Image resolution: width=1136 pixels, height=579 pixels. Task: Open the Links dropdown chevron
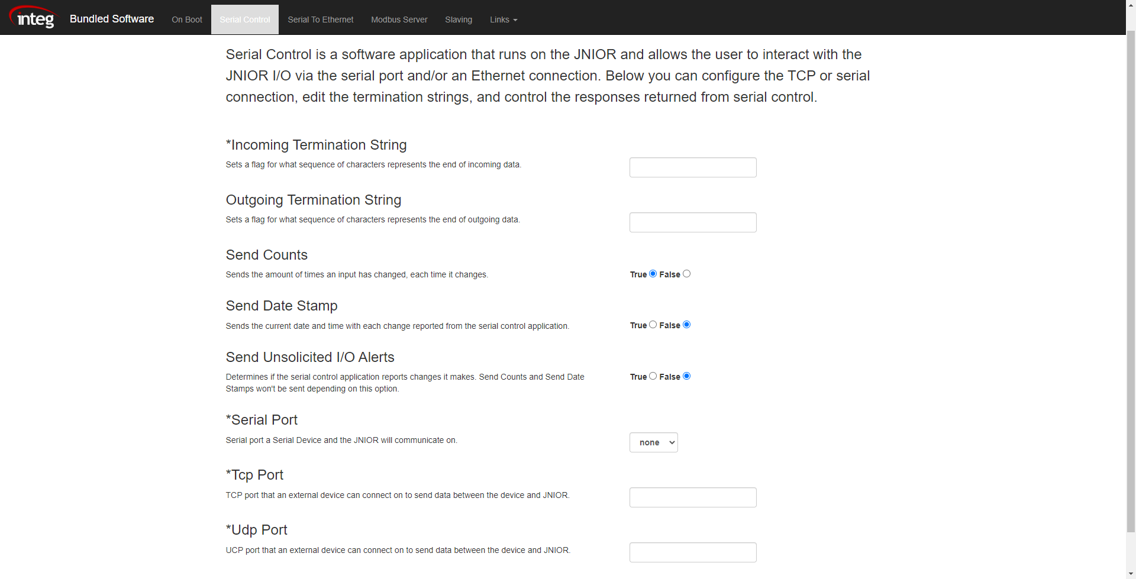[x=514, y=20]
